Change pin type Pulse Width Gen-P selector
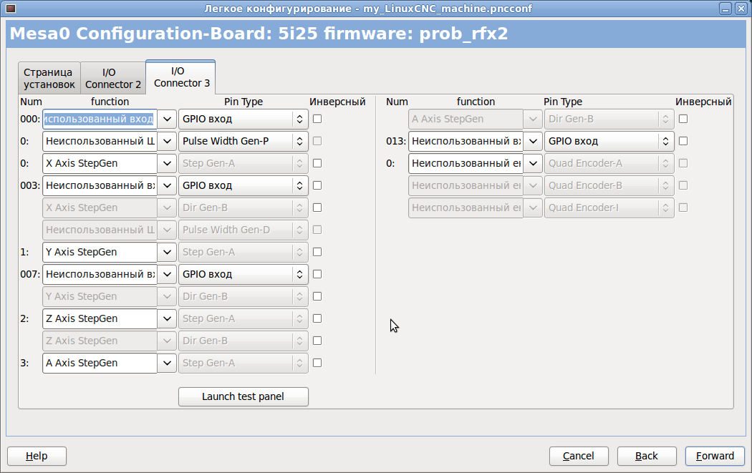This screenshot has width=752, height=473. coord(244,141)
